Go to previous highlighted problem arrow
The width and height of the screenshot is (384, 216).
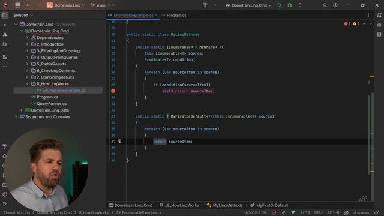364,24
